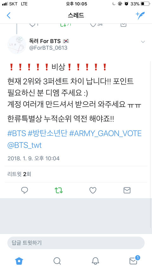This screenshot has height=270, width=152.
Task: Tap the back arrow in header
Action: pos(9,16)
